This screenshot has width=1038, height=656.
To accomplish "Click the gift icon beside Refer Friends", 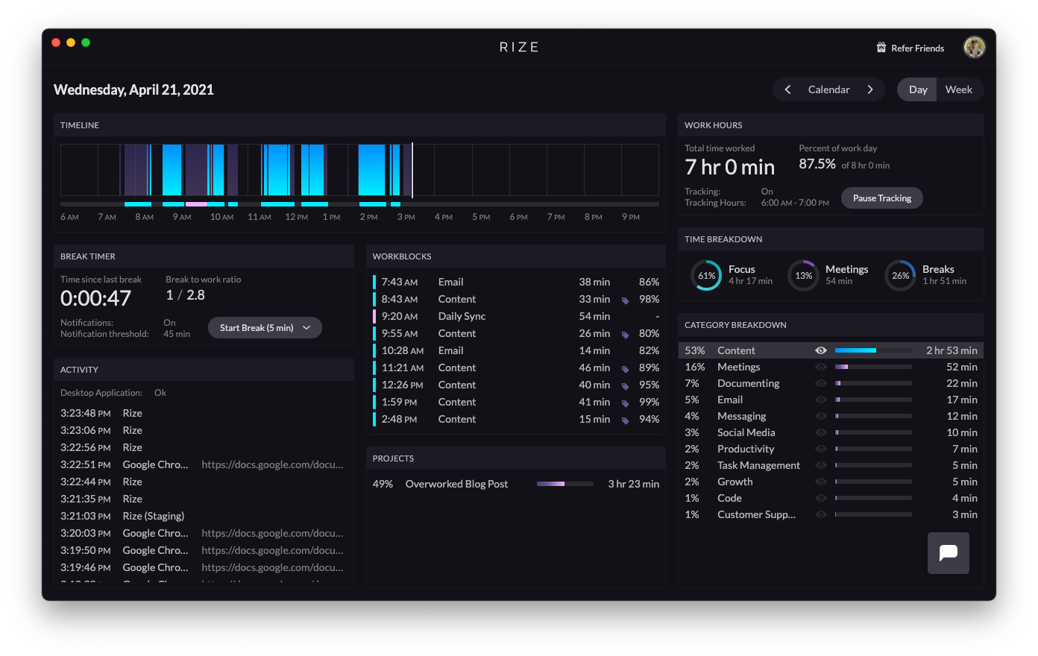I will click(881, 48).
